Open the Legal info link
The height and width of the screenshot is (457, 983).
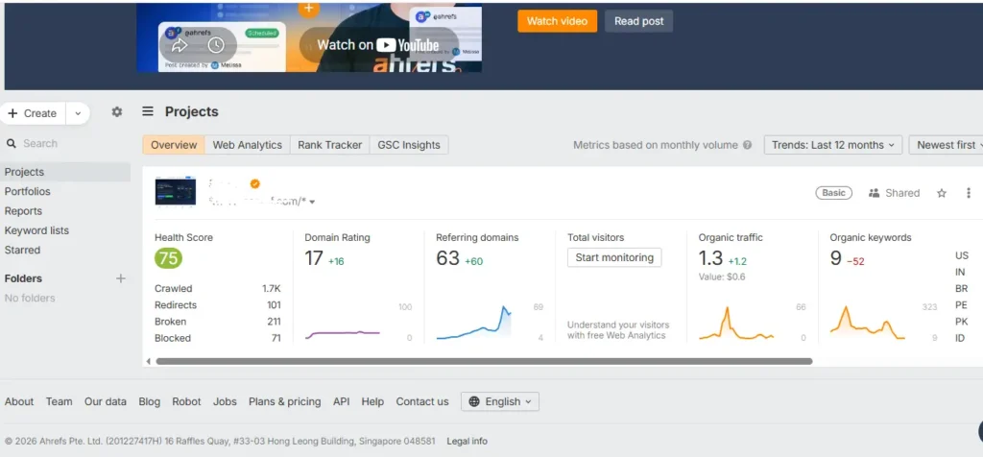click(468, 442)
